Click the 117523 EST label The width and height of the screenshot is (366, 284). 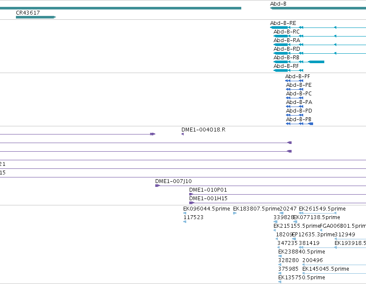coord(193,217)
